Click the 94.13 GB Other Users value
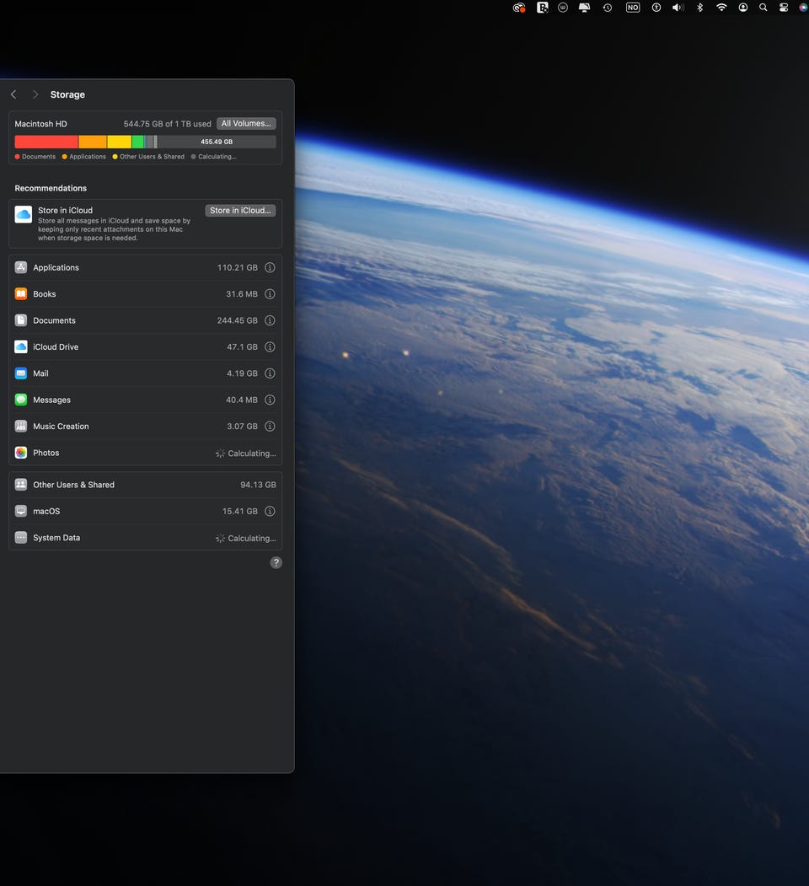The height and width of the screenshot is (886, 809). click(258, 485)
